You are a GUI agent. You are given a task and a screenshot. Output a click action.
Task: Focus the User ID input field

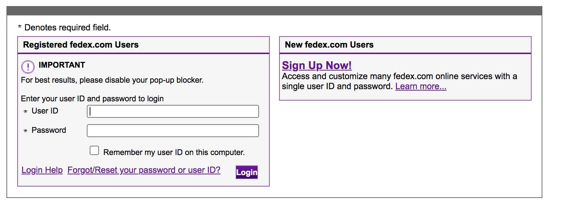(173, 111)
